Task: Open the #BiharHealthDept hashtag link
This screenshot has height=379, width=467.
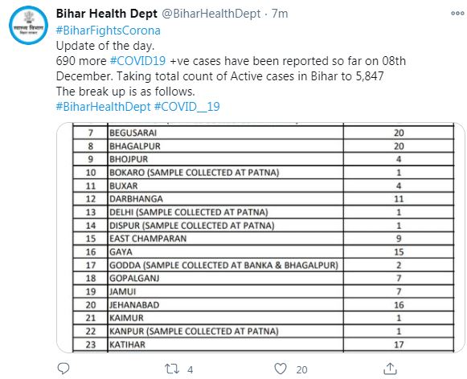Action: tap(104, 107)
